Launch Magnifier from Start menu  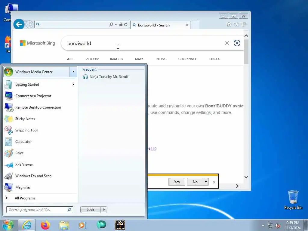click(x=40, y=187)
